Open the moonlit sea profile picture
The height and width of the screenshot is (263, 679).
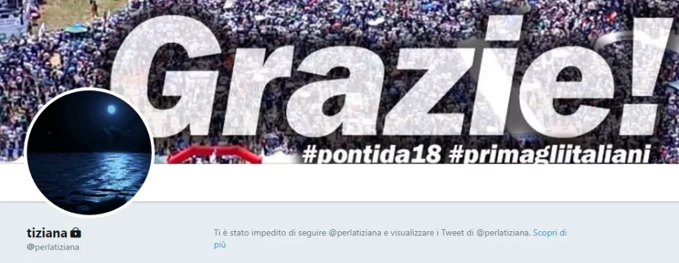tap(90, 152)
